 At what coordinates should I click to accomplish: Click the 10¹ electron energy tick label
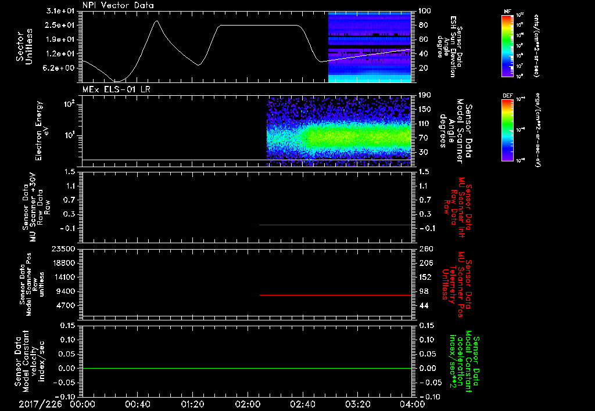click(x=69, y=135)
